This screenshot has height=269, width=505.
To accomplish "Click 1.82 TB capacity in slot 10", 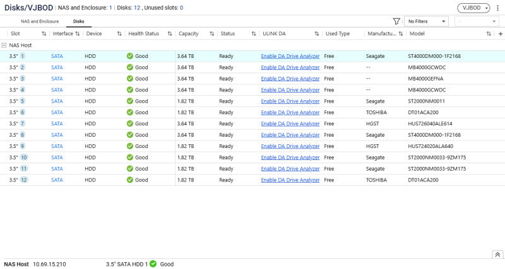I will pos(186,157).
